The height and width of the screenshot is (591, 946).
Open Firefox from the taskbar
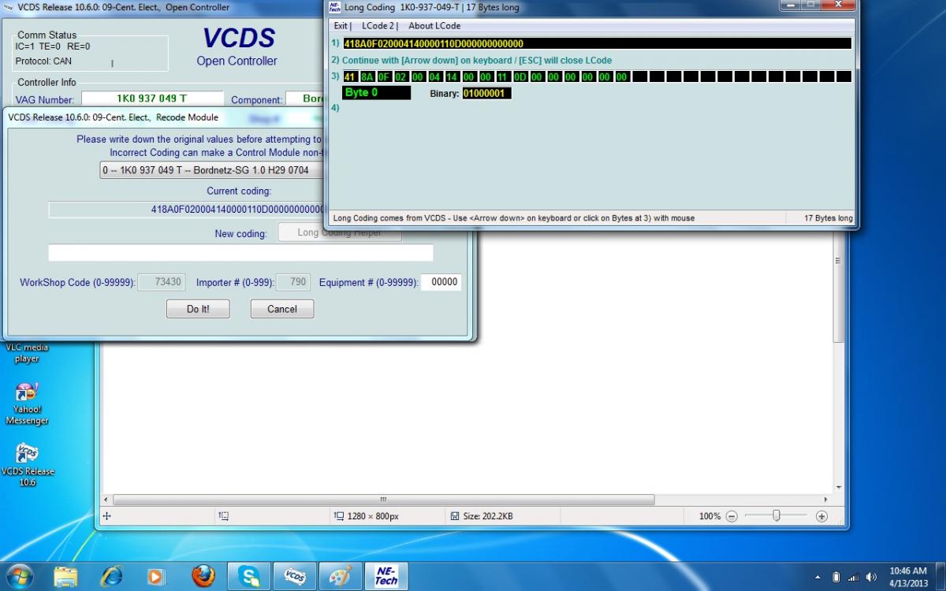(x=203, y=576)
